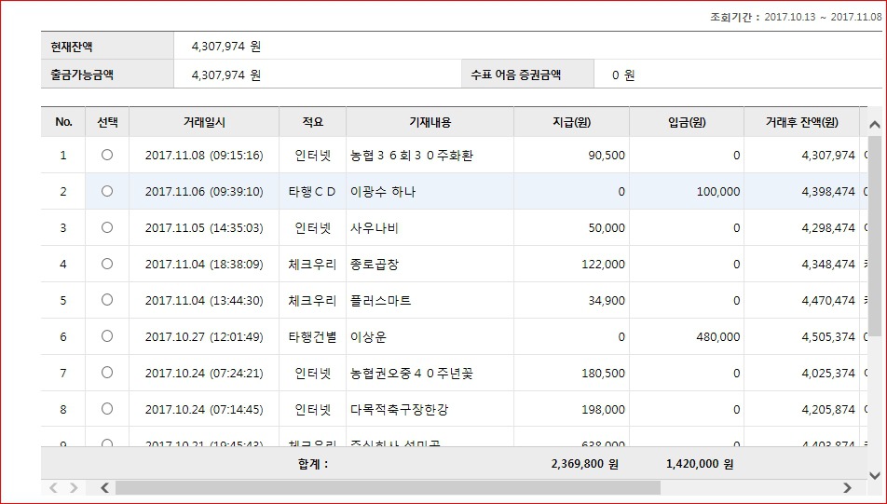This screenshot has height=504, width=887.
Task: Click the 수표 어음 증권금액 value 0 원
Action: 623,75
